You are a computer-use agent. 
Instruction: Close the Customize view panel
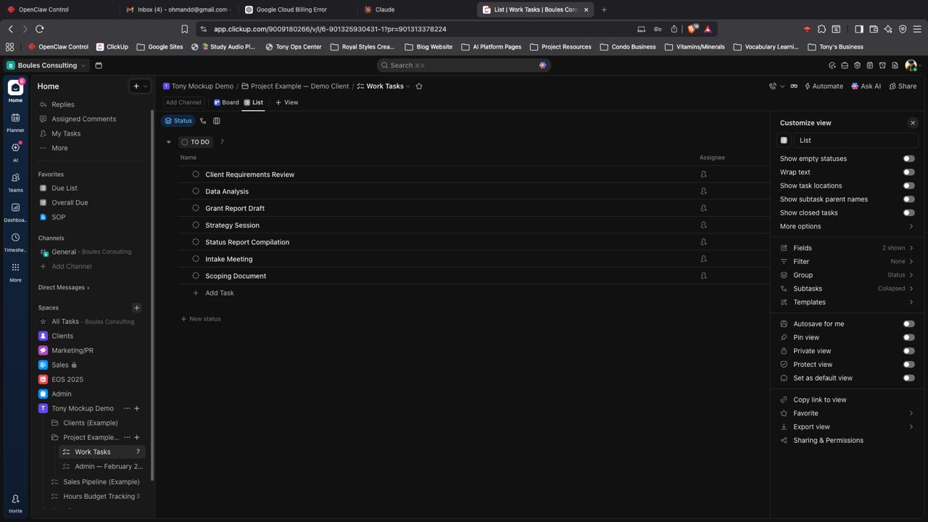point(913,123)
